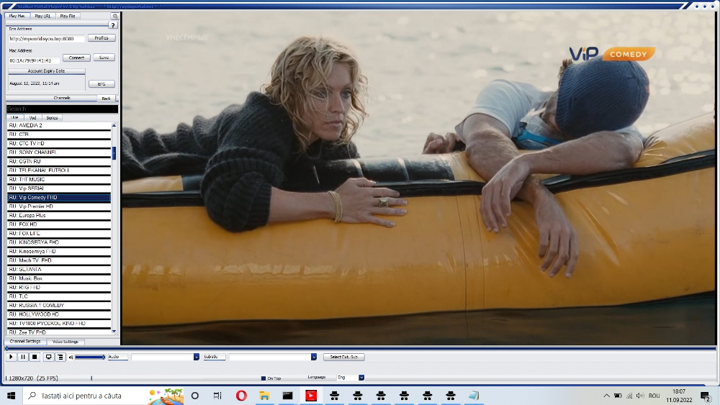Click the video seek progress bar
720x405 pixels.
[x=361, y=349]
